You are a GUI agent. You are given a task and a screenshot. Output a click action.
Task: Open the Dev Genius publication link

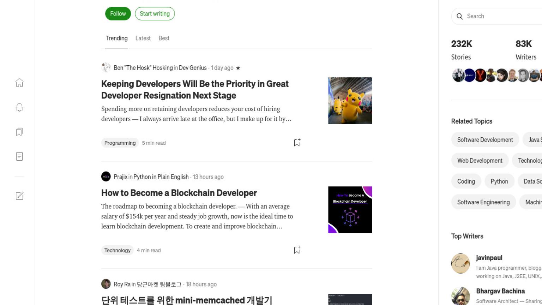point(193,68)
